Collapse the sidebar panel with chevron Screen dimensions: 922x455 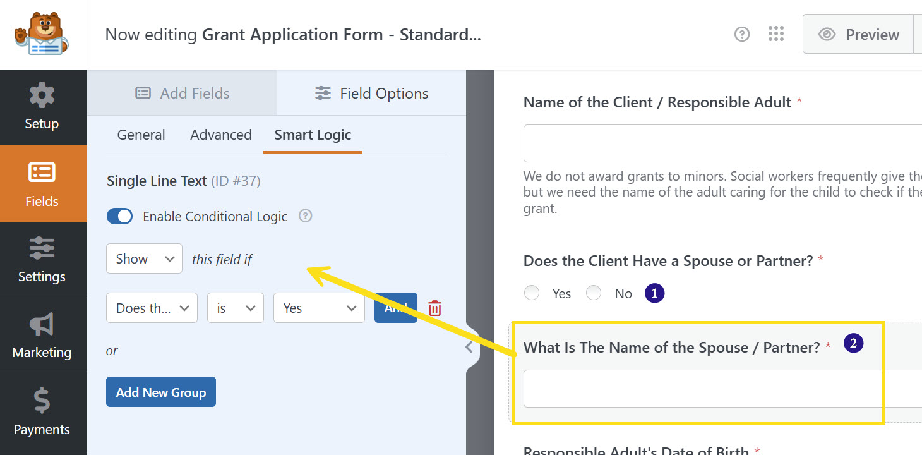pyautogui.click(x=469, y=347)
